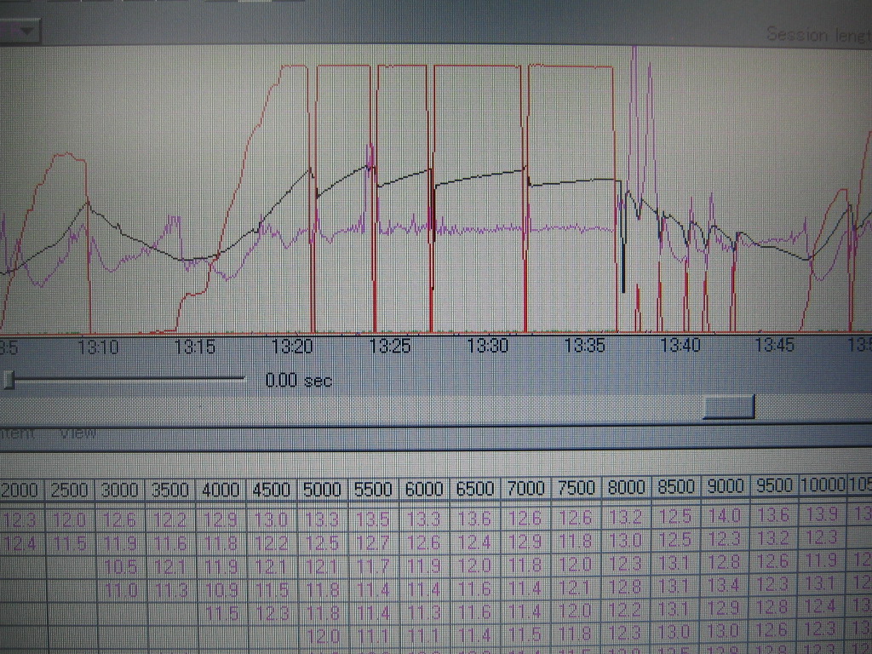Select the 9000 RPM column header
This screenshot has height=654, width=872.
point(726,486)
